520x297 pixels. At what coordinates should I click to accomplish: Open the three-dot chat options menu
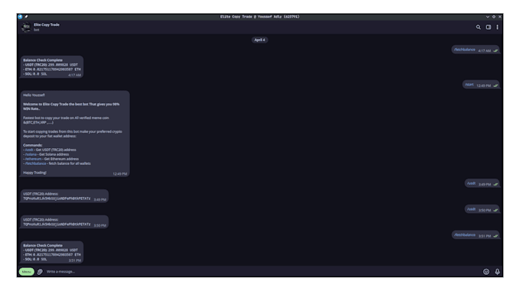[497, 27]
